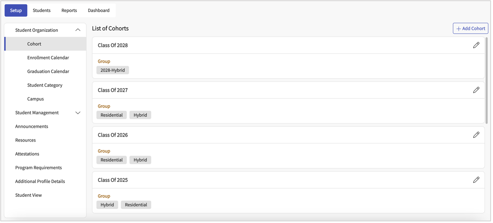Click the 2028-Hybrid group tag
The image size is (493, 223).
pyautogui.click(x=112, y=70)
